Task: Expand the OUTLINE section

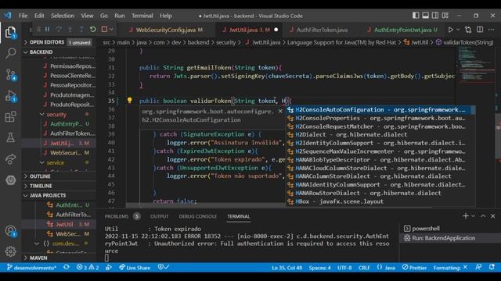Action: (x=59, y=176)
